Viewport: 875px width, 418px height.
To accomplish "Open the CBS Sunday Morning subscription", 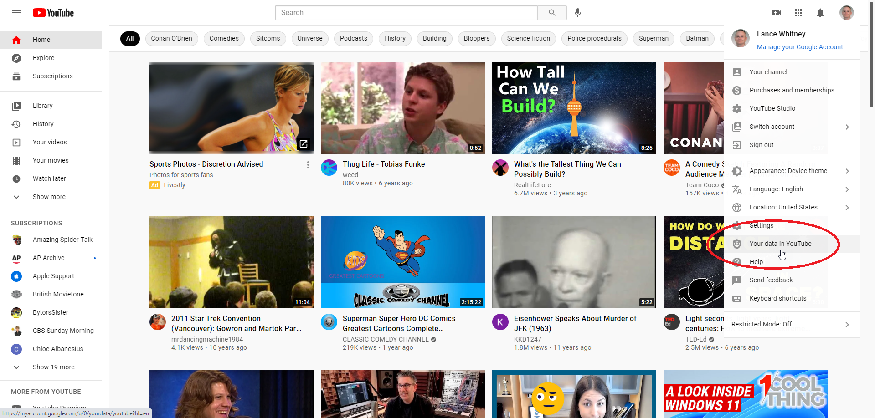I will coord(51,331).
